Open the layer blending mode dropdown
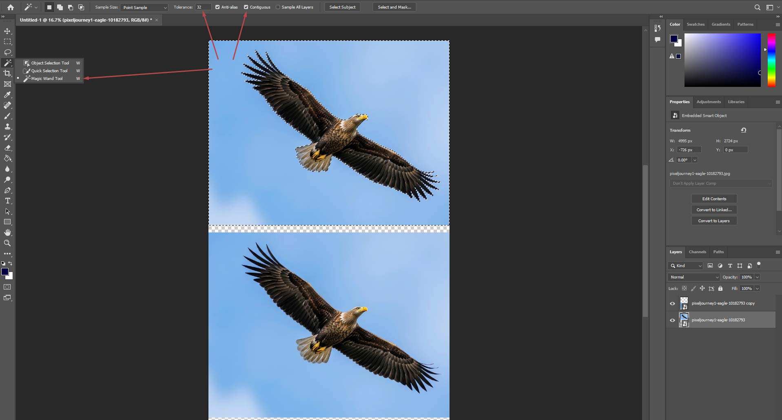 point(693,277)
